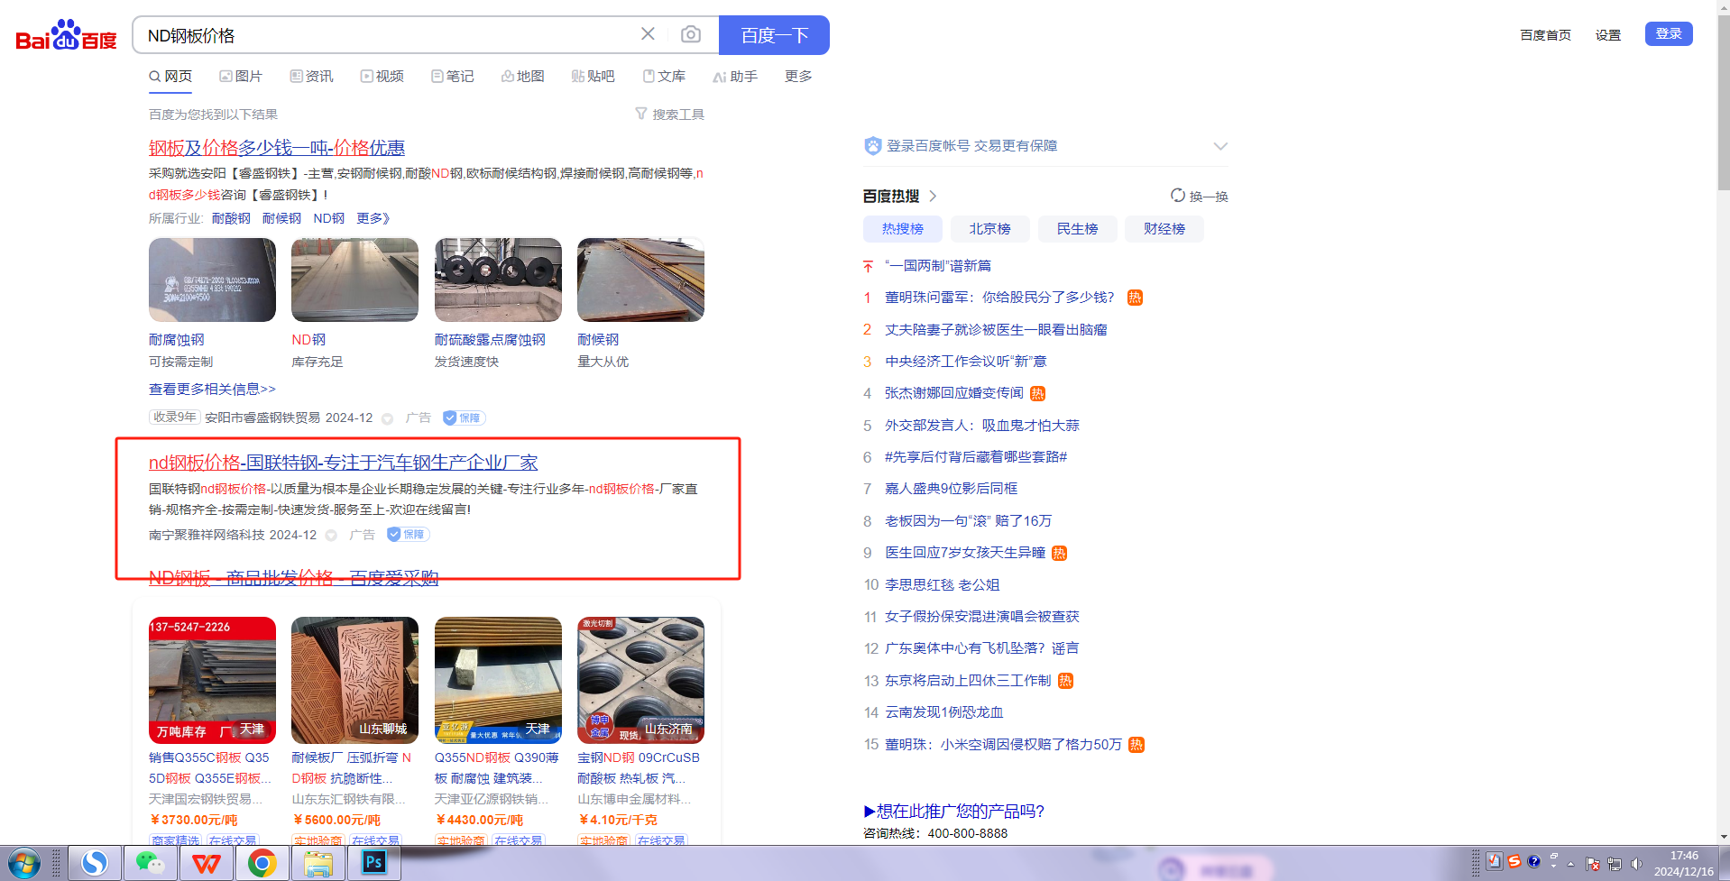Open image search via the camera icon
The width and height of the screenshot is (1730, 881).
(x=691, y=34)
